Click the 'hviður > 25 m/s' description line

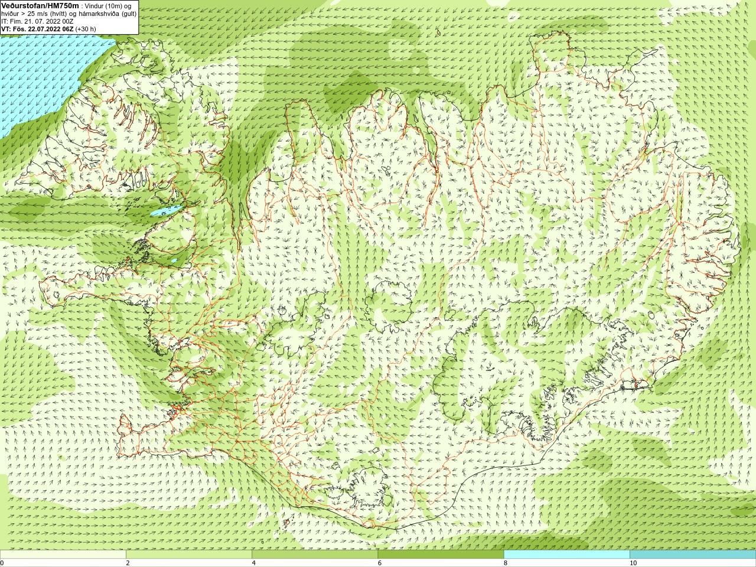pyautogui.click(x=69, y=14)
